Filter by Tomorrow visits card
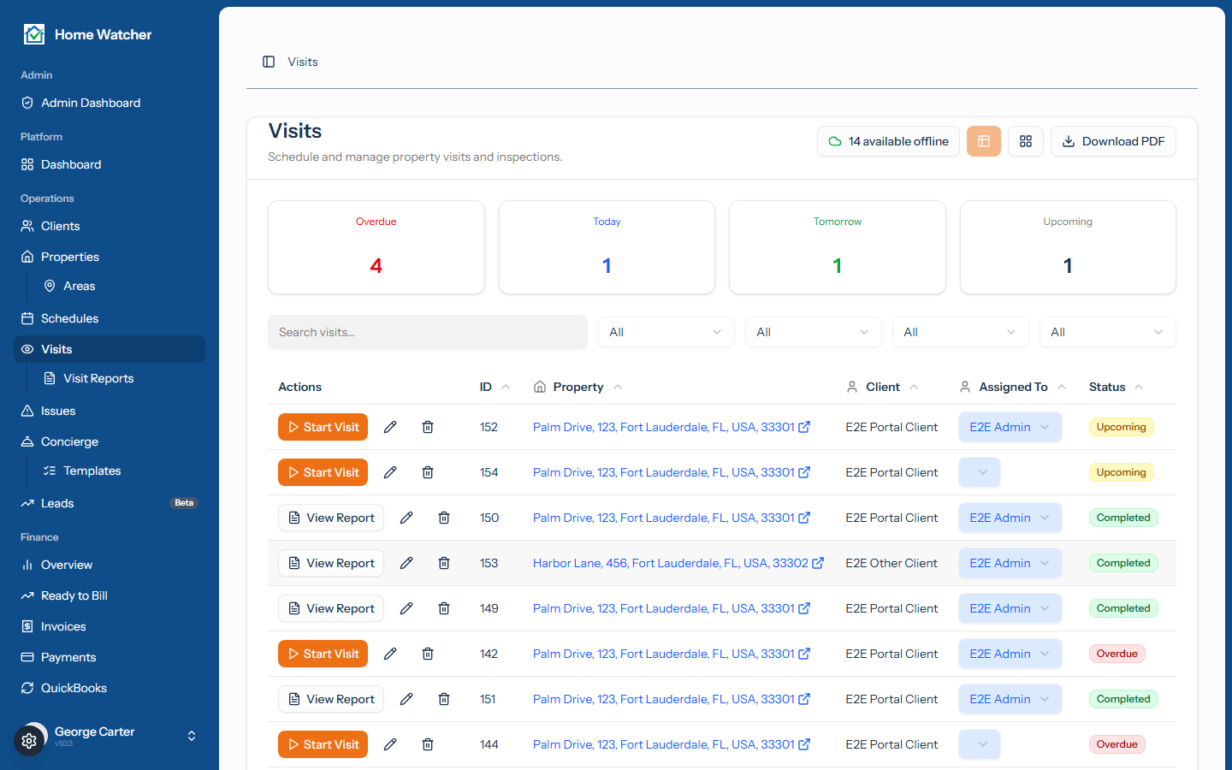Screen dimensions: 1232x770 pos(838,247)
